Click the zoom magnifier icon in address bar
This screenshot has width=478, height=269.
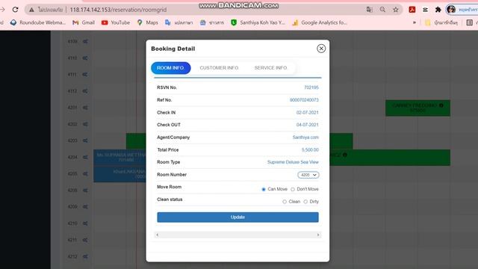382,10
